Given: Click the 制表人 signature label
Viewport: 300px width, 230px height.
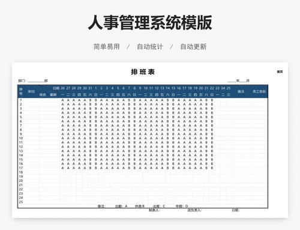Looking at the screenshot, I should tap(154, 210).
